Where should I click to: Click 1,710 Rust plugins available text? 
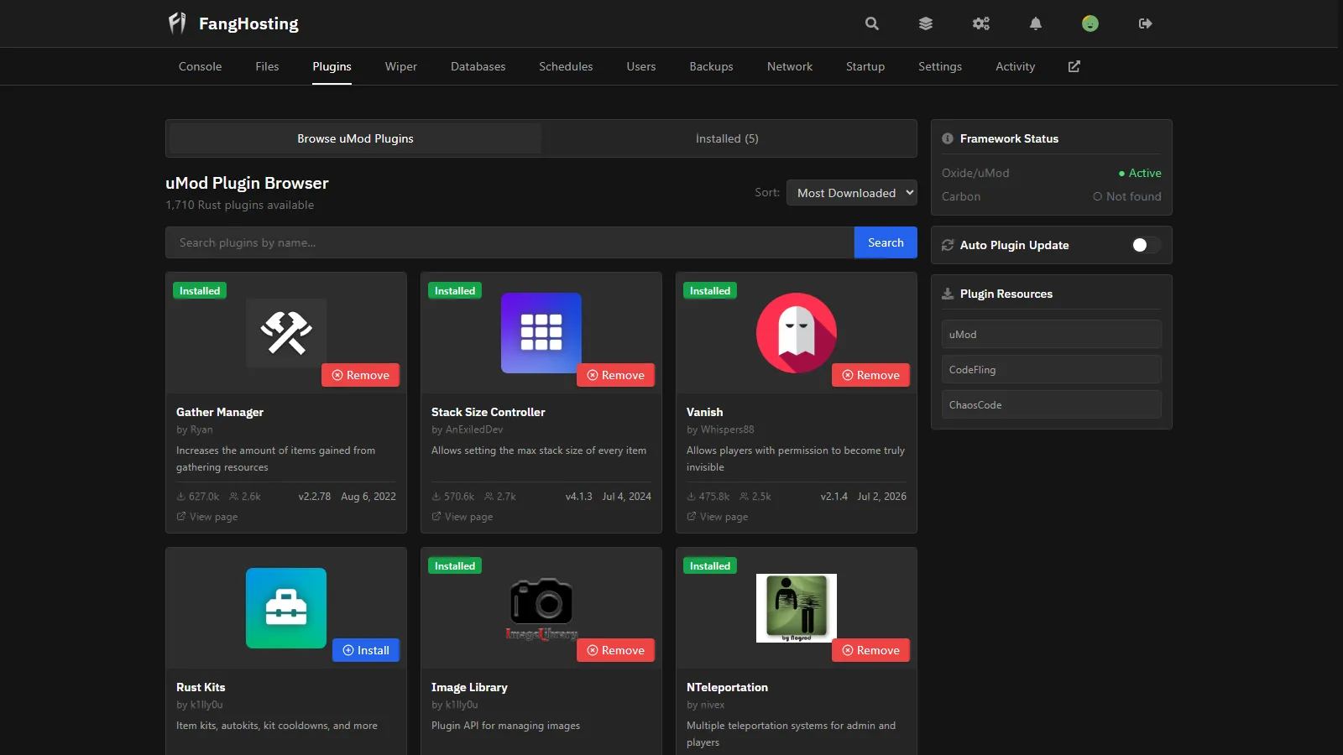240,205
